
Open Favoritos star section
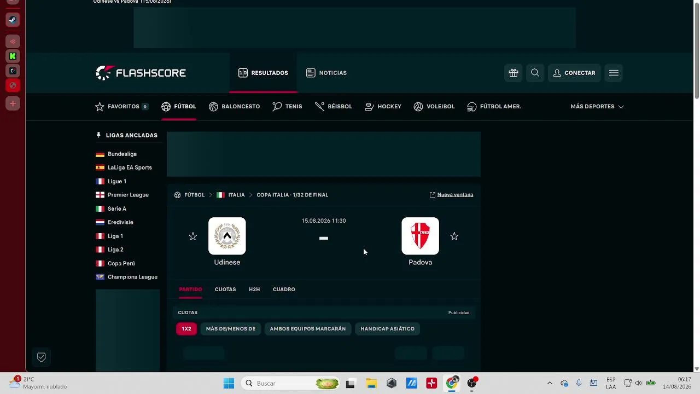[121, 106]
